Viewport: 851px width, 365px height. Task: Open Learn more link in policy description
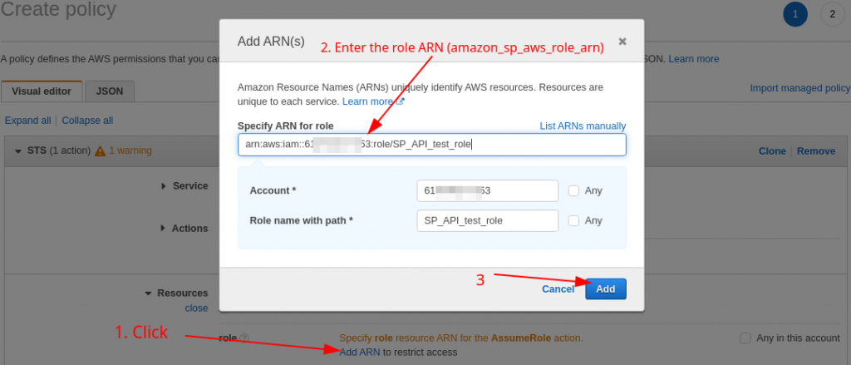pos(694,59)
